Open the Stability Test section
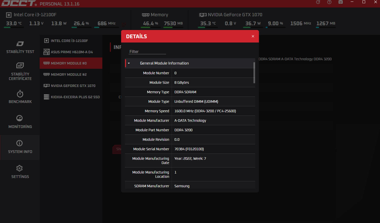The image size is (380, 223). [20, 47]
